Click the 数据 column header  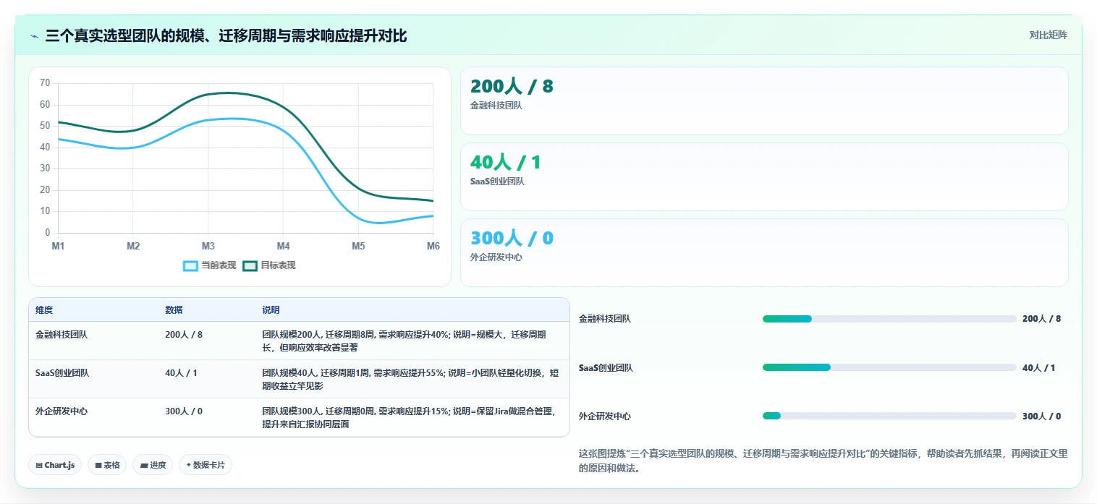(174, 310)
